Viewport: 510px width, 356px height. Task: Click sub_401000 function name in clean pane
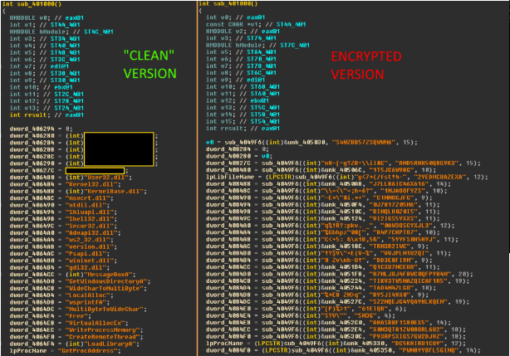pyautogui.click(x=39, y=4)
